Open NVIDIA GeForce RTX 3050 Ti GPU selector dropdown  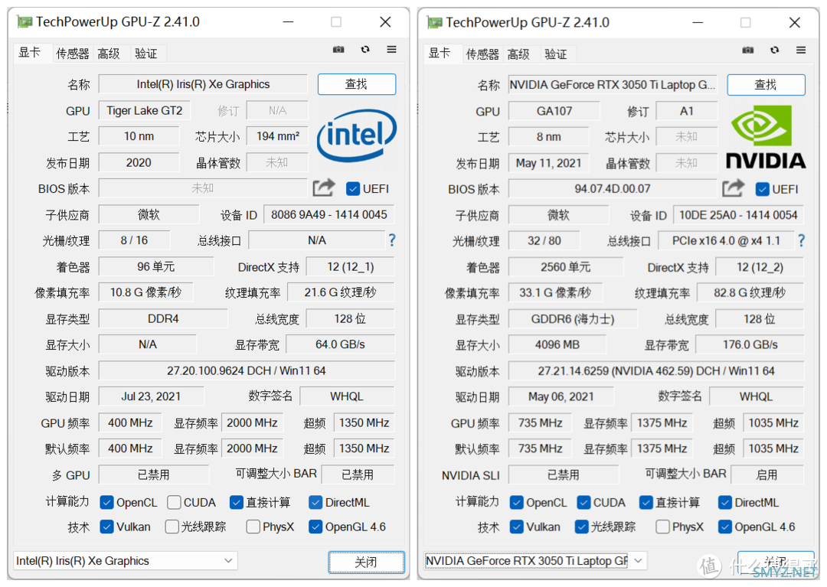(x=534, y=561)
